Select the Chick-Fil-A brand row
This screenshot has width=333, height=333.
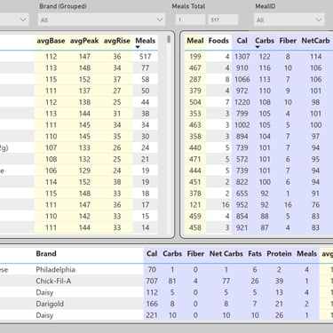point(166,281)
